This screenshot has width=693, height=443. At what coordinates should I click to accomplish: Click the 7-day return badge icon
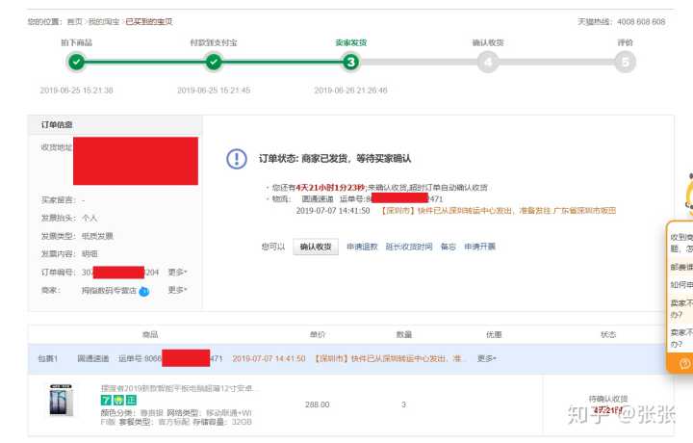[x=106, y=400]
